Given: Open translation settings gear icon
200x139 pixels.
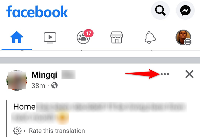Looking at the screenshot, I should click(x=17, y=131).
